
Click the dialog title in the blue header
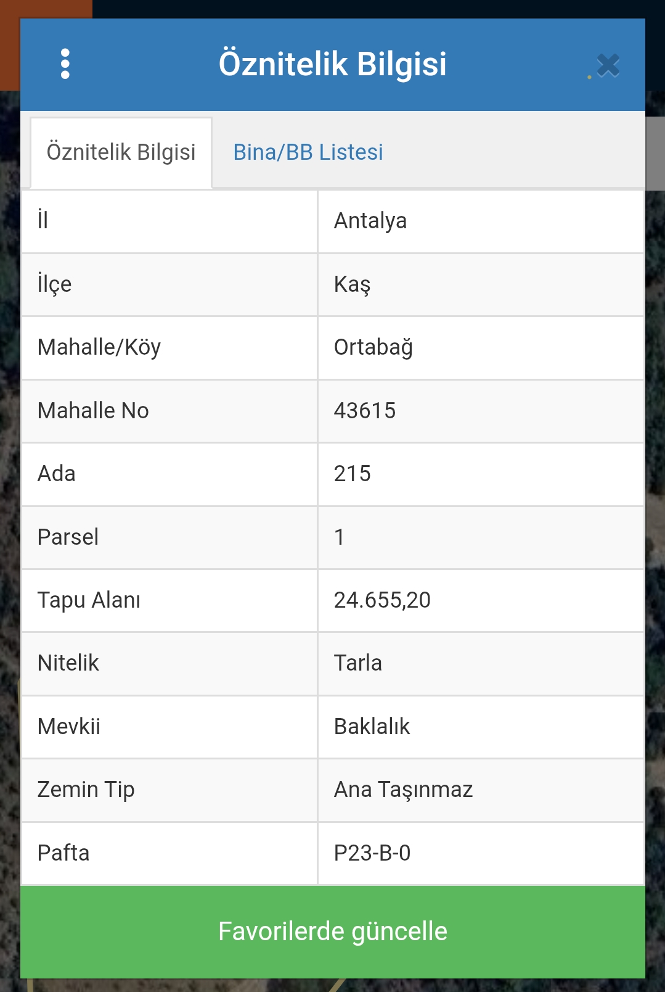333,64
